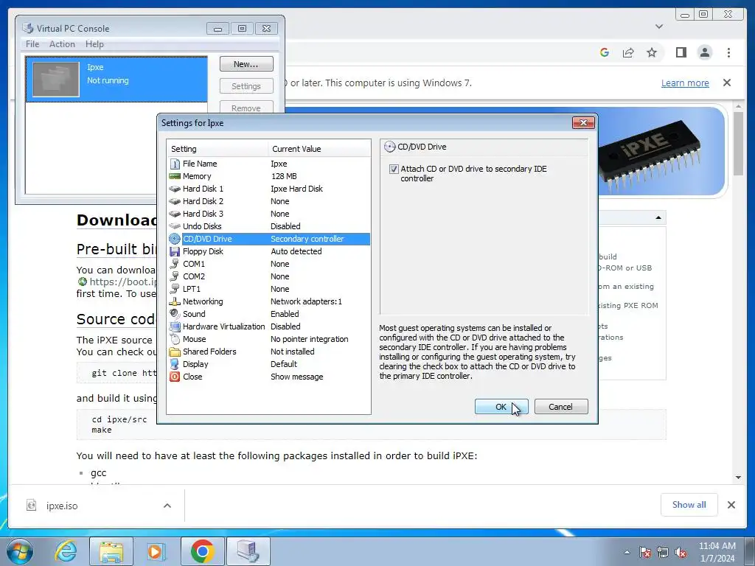The height and width of the screenshot is (566, 755).
Task: Open the Action menu in Virtual PC Console
Action: 62,43
